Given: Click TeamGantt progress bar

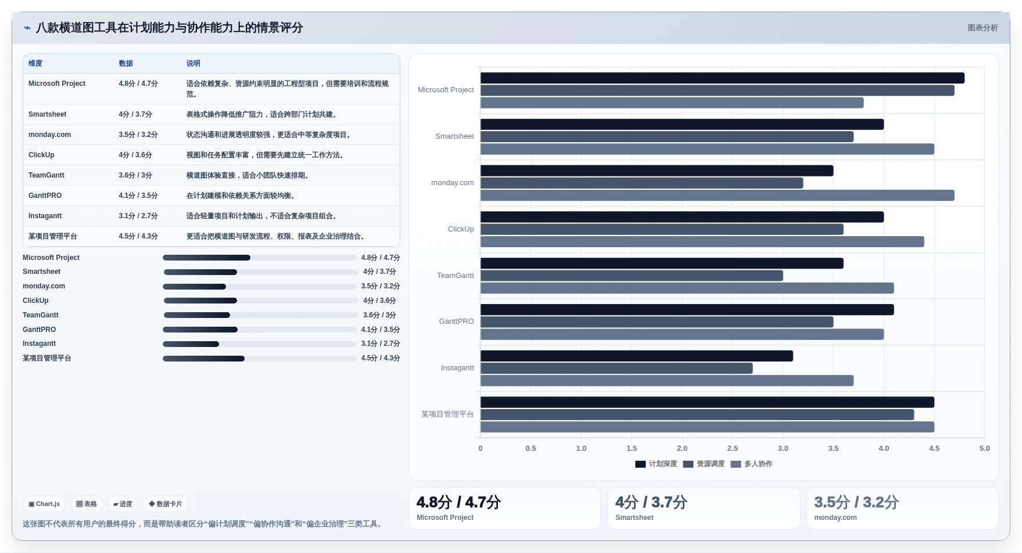Looking at the screenshot, I should 261,315.
